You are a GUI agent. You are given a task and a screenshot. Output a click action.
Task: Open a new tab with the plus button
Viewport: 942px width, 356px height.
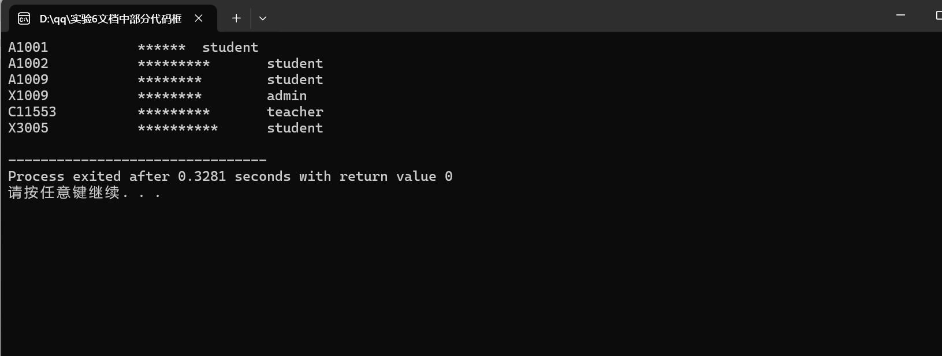click(x=236, y=18)
